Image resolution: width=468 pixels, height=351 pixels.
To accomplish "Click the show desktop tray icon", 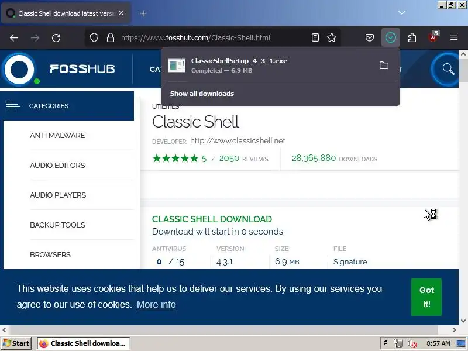I will click(x=462, y=343).
